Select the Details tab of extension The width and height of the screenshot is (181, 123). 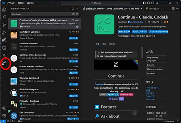point(97,44)
